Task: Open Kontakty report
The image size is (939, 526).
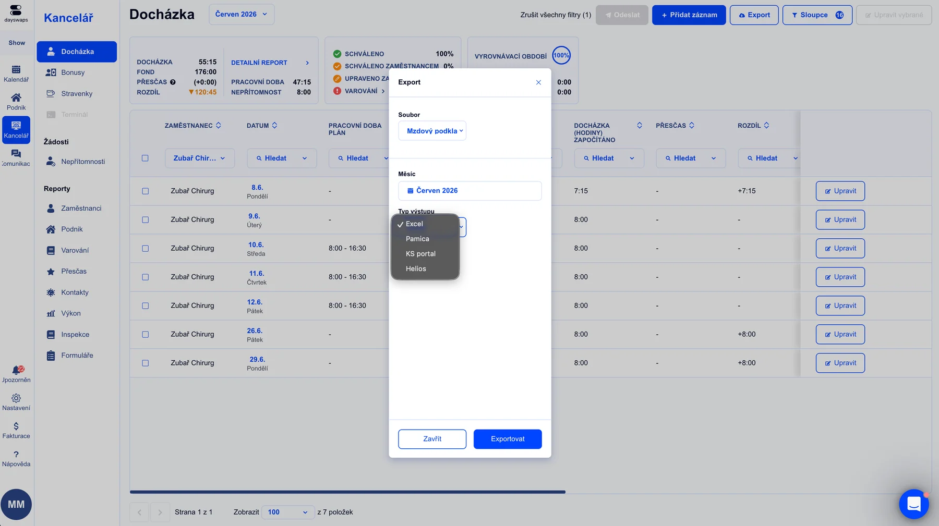Action: 77,292
